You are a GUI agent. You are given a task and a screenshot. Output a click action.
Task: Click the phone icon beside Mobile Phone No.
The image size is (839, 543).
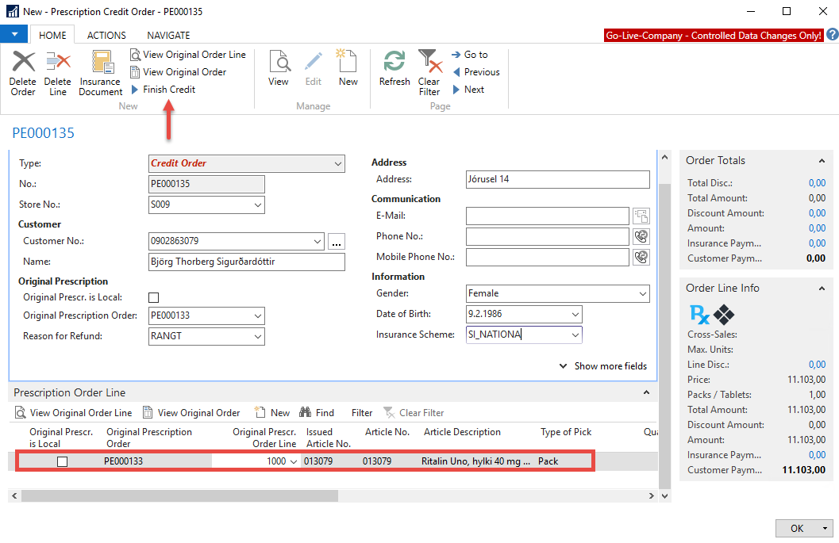pyautogui.click(x=641, y=257)
